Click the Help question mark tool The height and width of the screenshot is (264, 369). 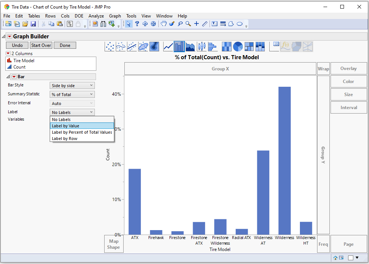click(137, 23)
